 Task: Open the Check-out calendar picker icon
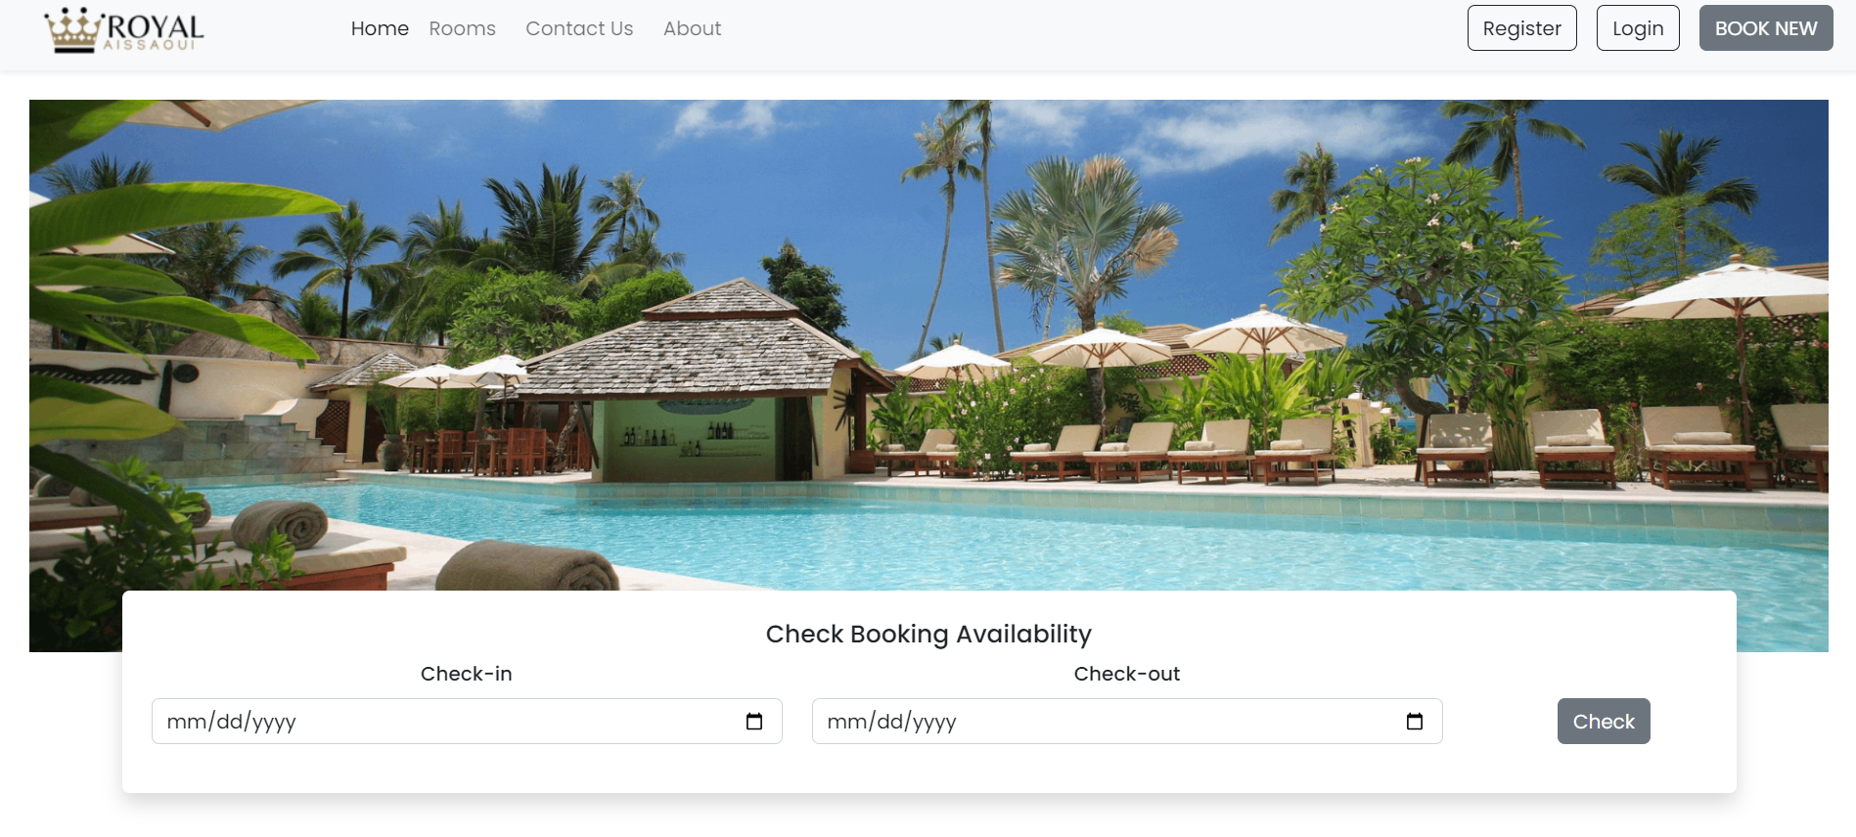click(1415, 722)
